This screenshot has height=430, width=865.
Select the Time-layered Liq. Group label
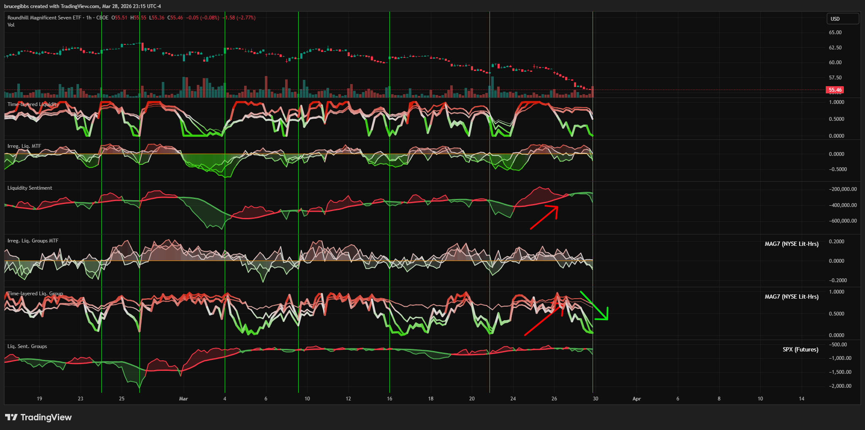point(35,294)
